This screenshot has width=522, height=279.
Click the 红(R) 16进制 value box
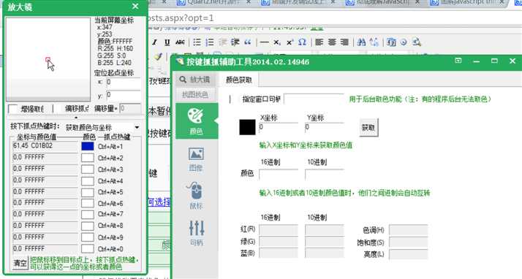279,230
